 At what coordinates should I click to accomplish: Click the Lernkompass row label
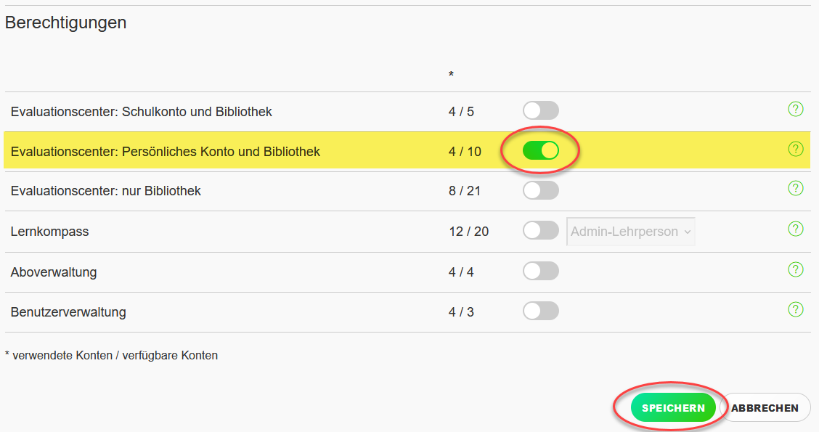click(x=49, y=232)
